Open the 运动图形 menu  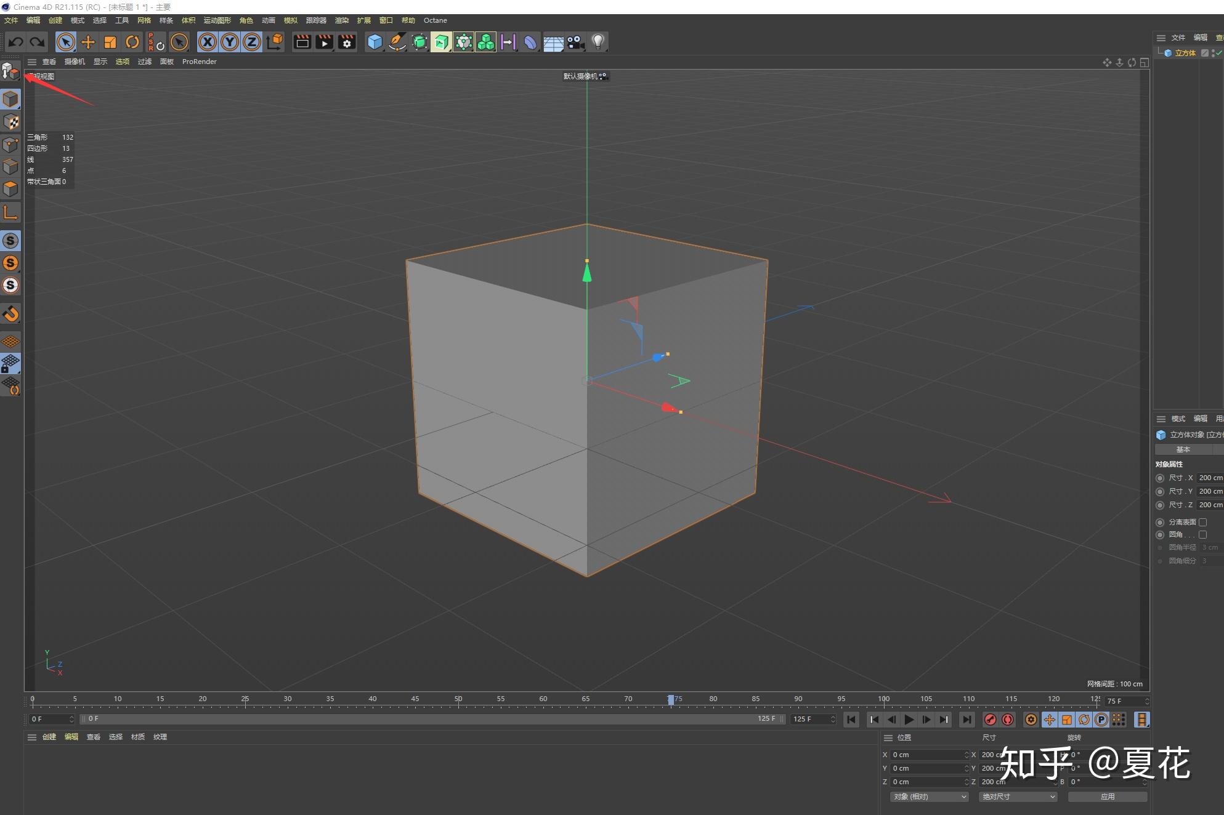point(217,20)
